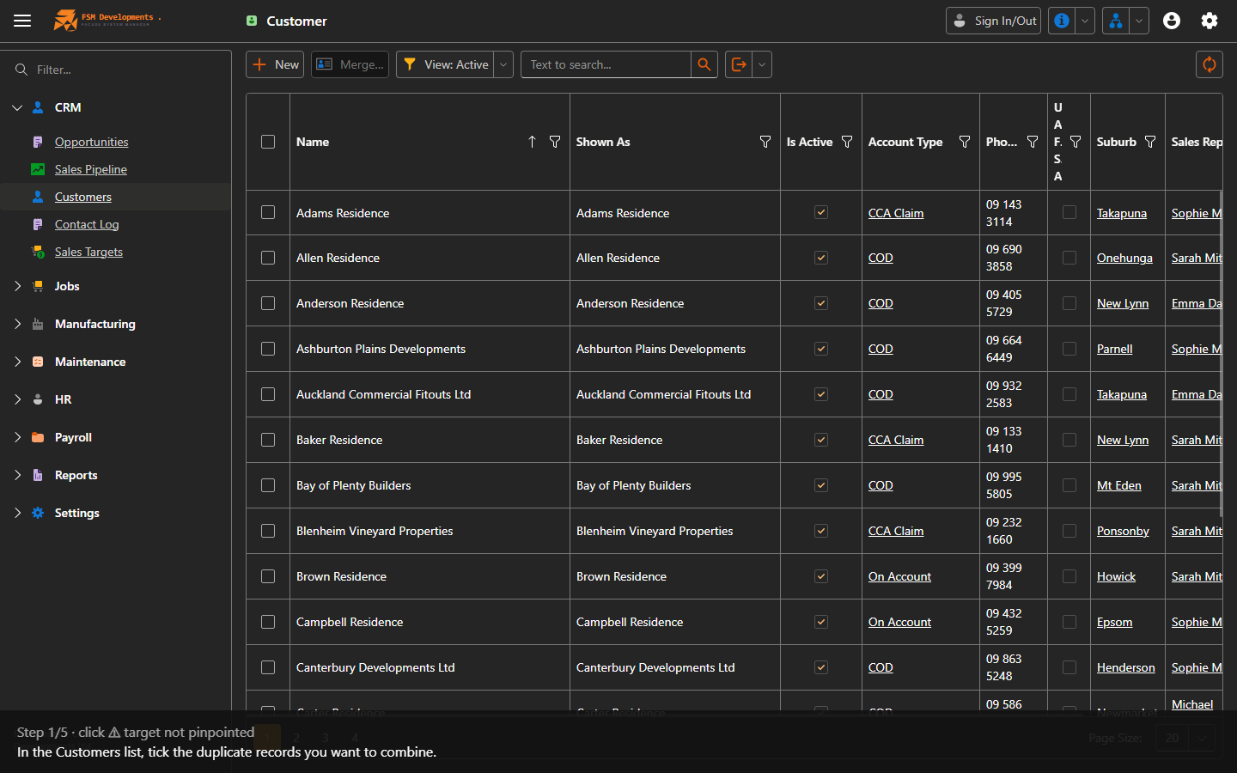Click the Sign In/Out button

pyautogui.click(x=993, y=21)
